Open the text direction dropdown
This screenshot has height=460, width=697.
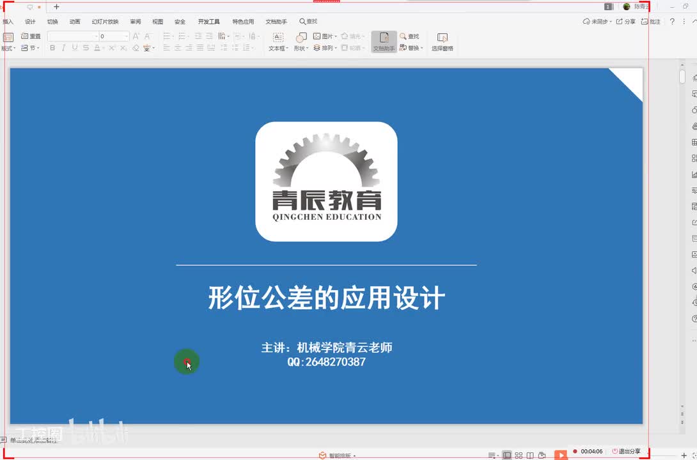point(224,36)
